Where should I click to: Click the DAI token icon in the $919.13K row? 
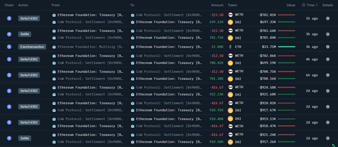[230, 119]
